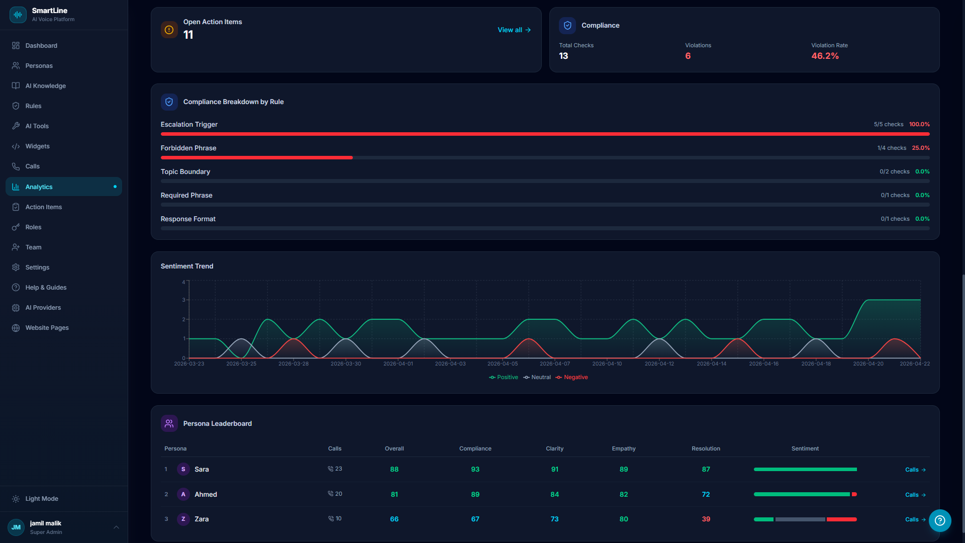Toggle the Negative sentiment series off

tap(571, 377)
